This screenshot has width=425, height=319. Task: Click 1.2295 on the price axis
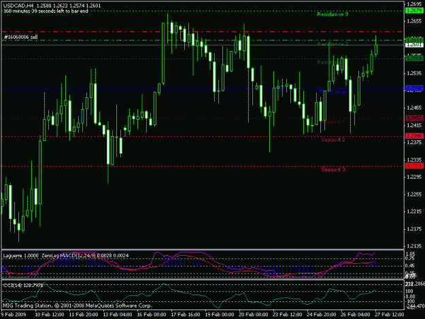point(414,178)
